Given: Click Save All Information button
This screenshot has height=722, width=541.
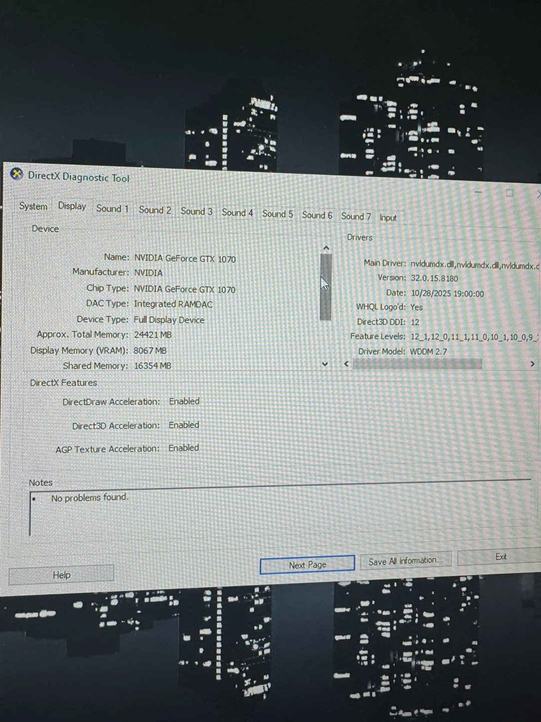Looking at the screenshot, I should (405, 561).
